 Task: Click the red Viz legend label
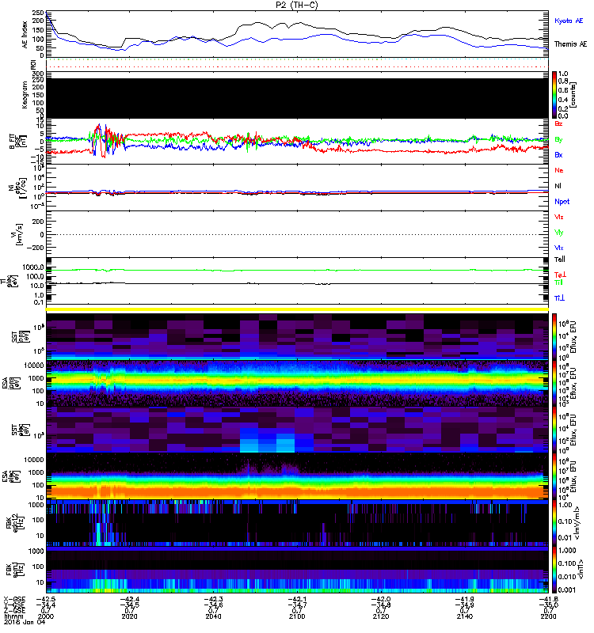coord(558,217)
